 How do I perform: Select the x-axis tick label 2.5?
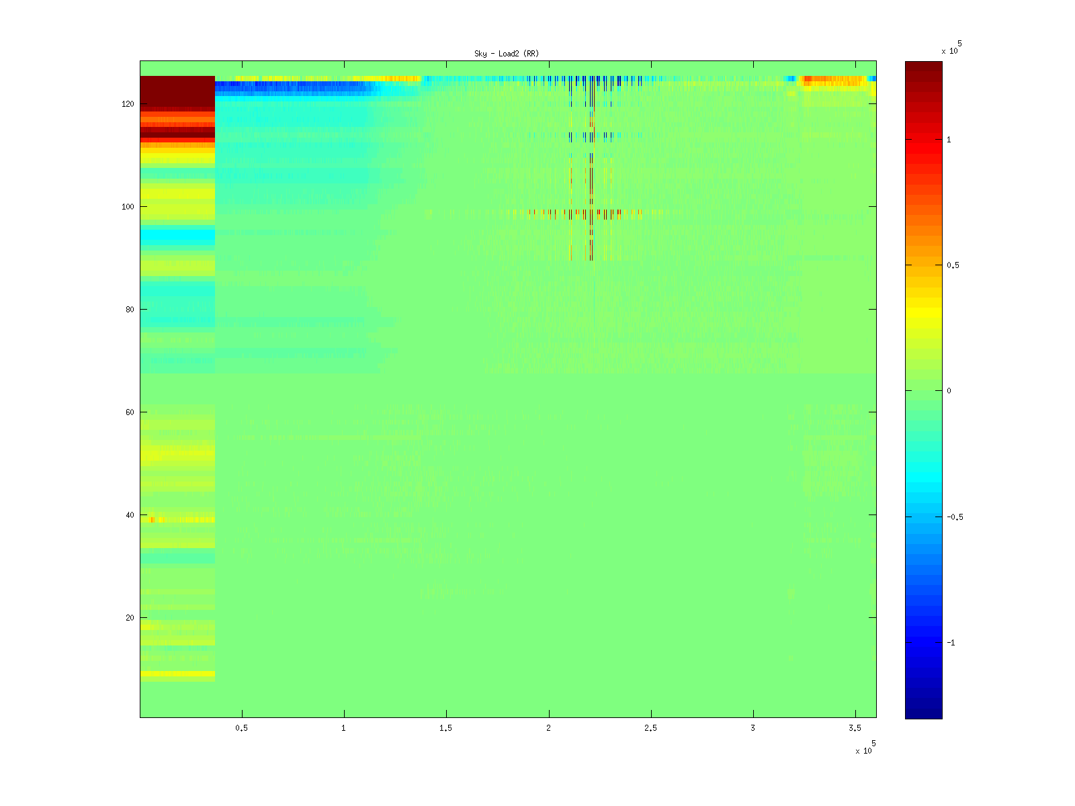pyautogui.click(x=650, y=728)
